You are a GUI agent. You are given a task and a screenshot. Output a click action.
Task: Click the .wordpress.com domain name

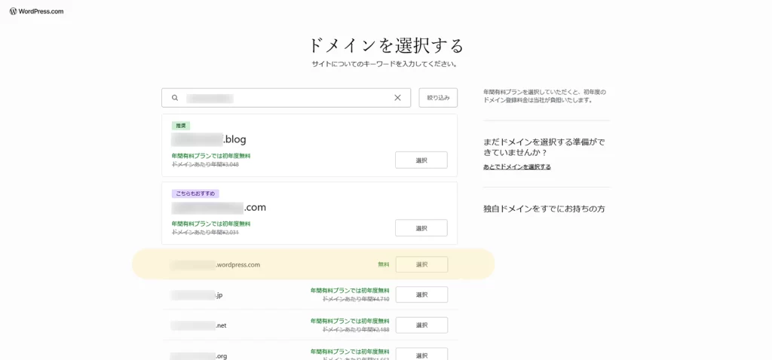[215, 265]
